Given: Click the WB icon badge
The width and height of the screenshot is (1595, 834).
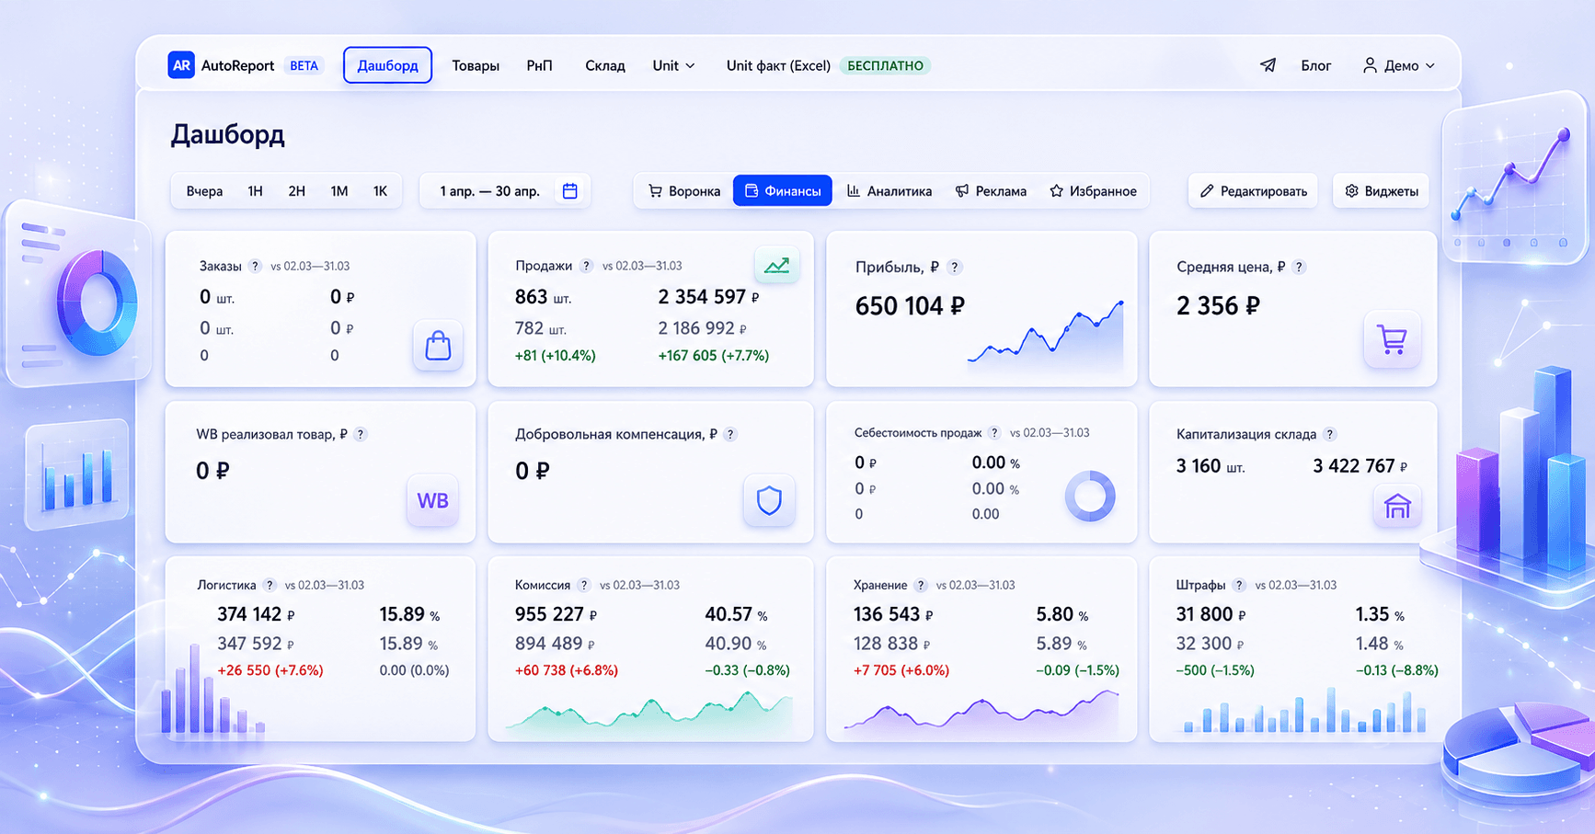Looking at the screenshot, I should click(432, 500).
